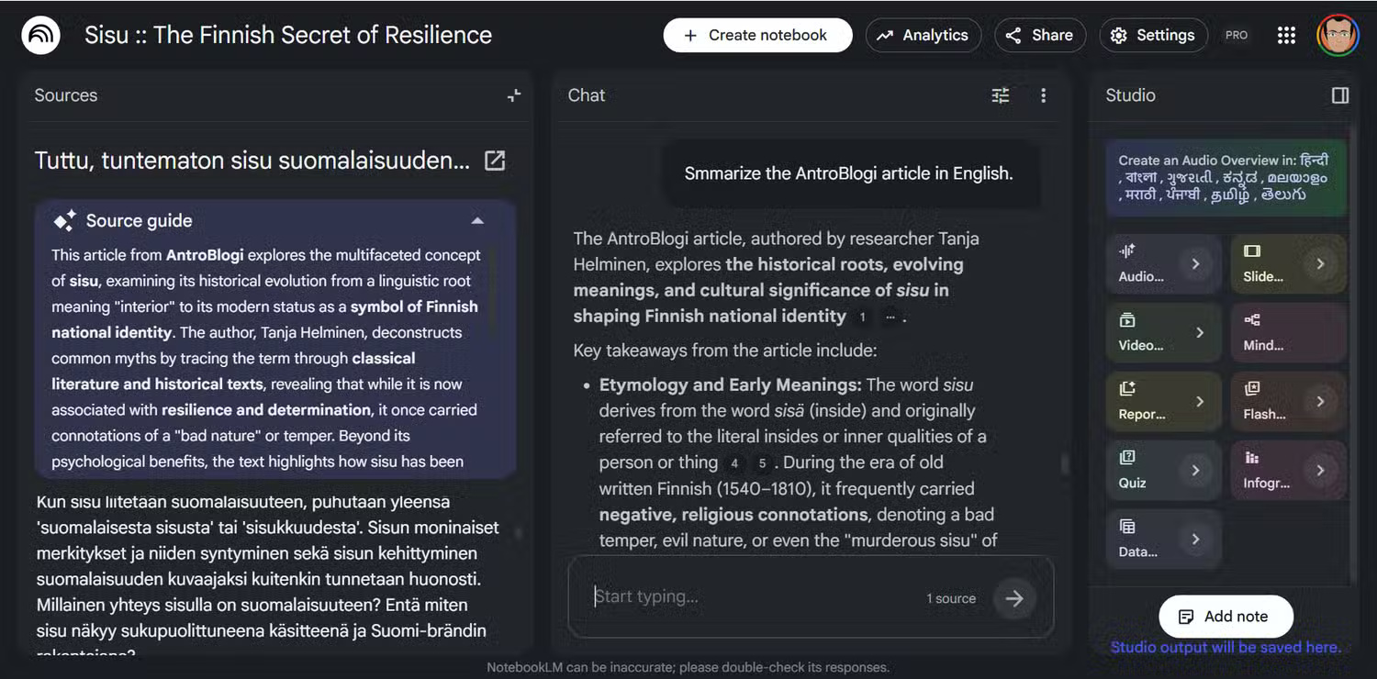The image size is (1377, 679).
Task: Click the Infographic icon
Action: (x=1252, y=457)
